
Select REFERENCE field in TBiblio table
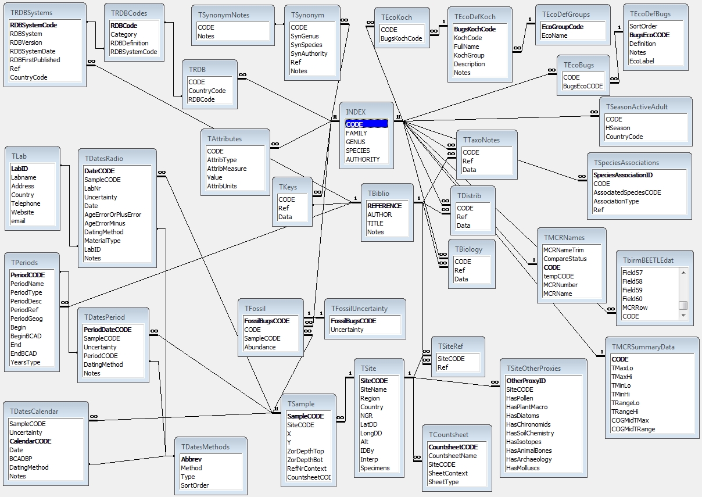[x=384, y=206]
